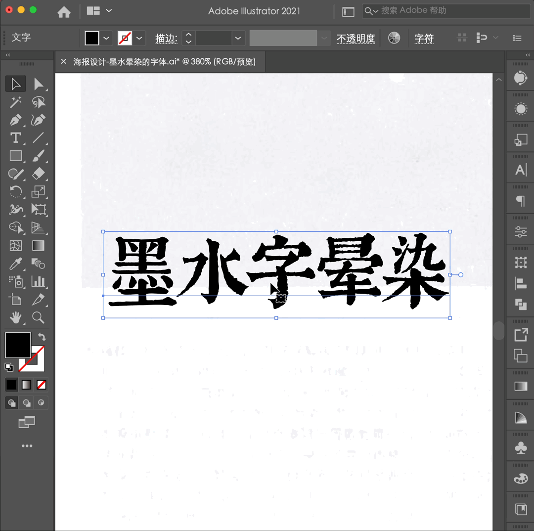The image size is (534, 531).
Task: Open the Gradient panel on the right
Action: pyautogui.click(x=520, y=385)
